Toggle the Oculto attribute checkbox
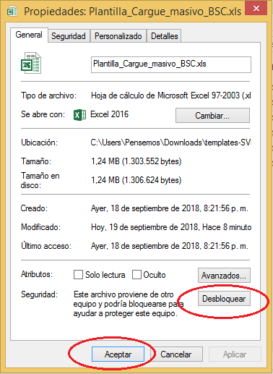 tap(136, 275)
